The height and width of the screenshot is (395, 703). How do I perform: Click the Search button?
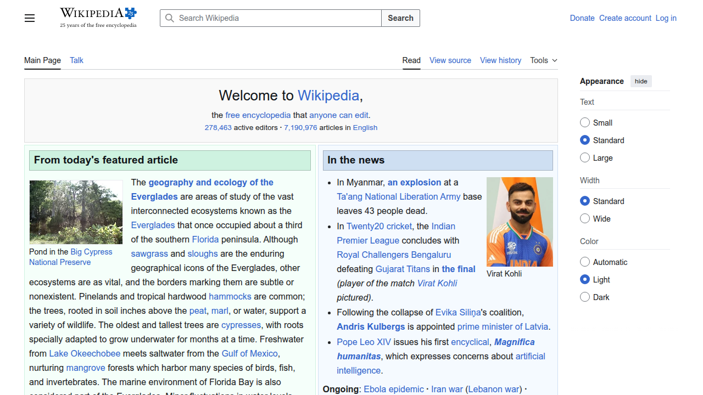[400, 18]
